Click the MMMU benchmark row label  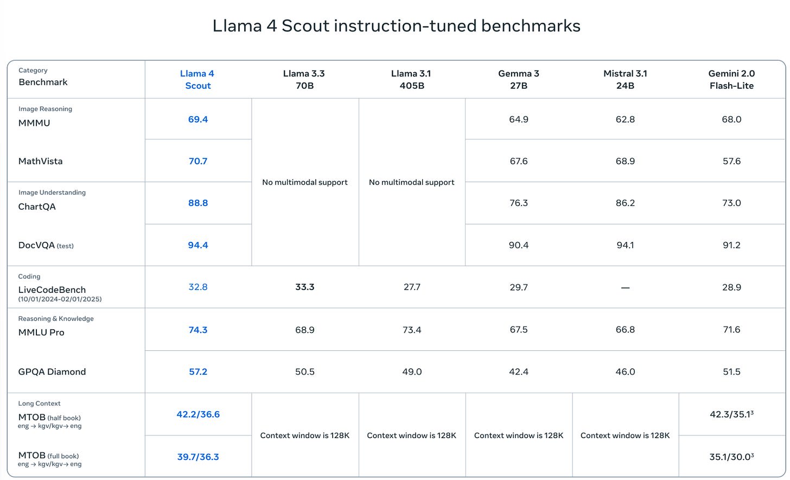click(34, 123)
